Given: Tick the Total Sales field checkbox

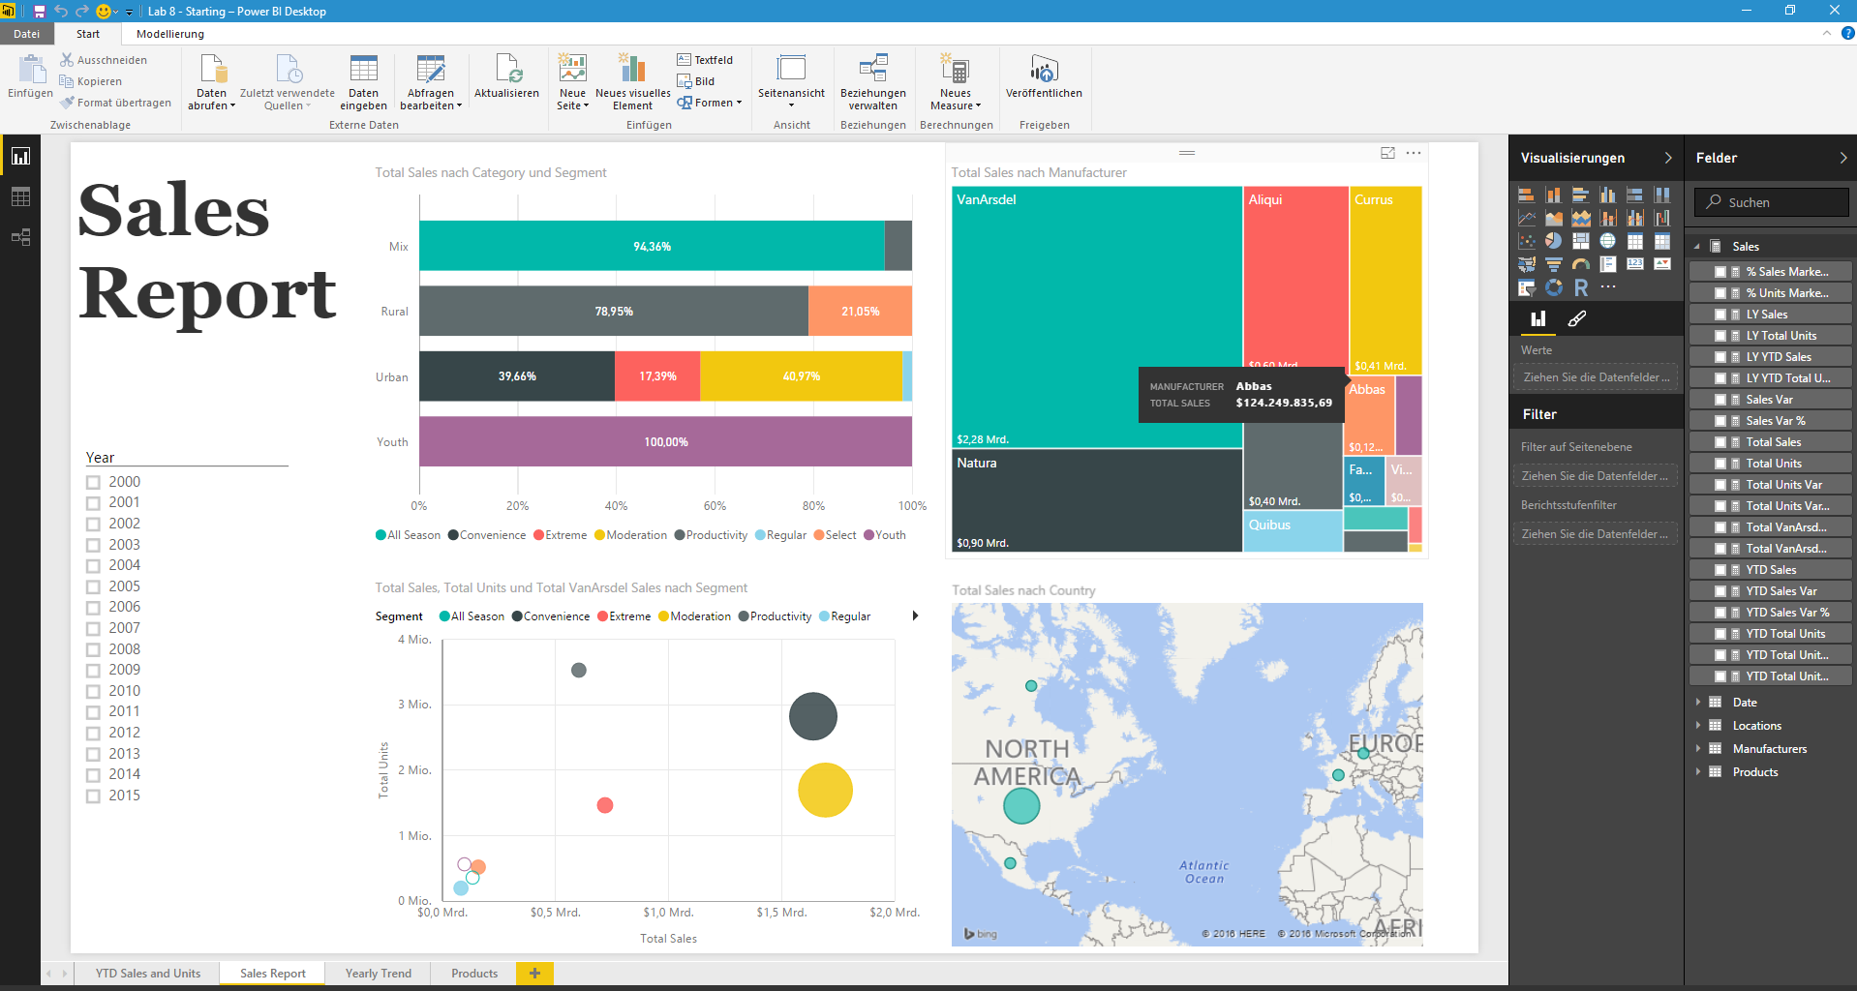Looking at the screenshot, I should tap(1720, 442).
